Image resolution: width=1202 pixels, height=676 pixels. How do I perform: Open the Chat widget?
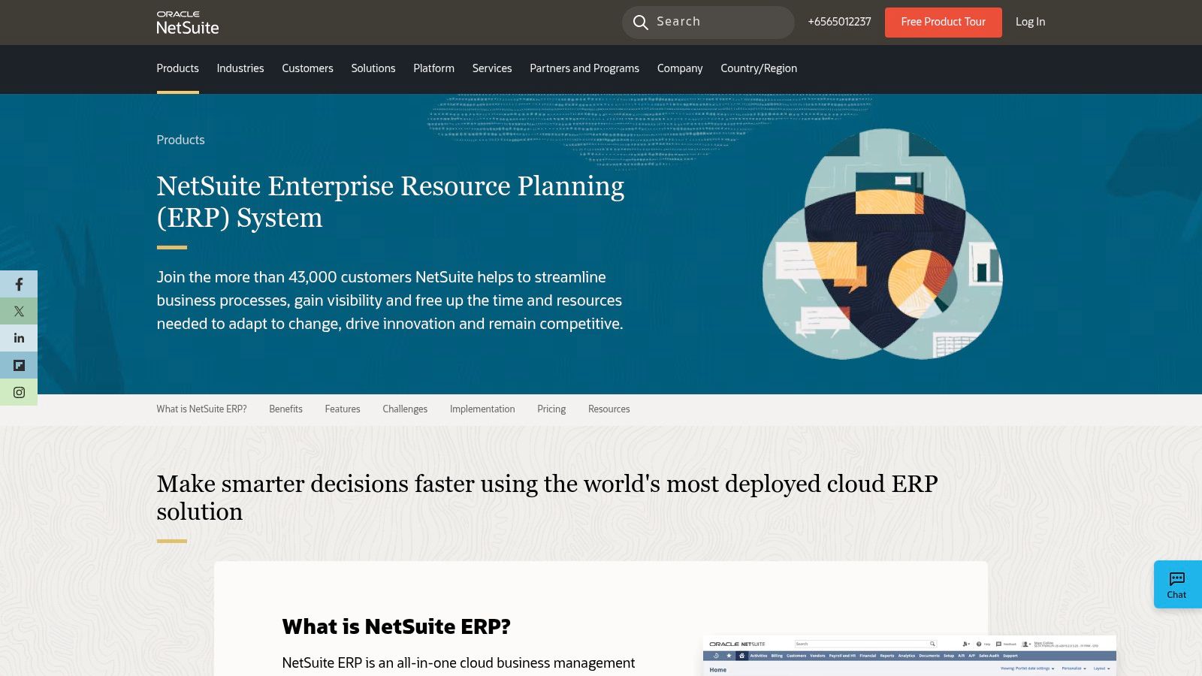(x=1176, y=584)
